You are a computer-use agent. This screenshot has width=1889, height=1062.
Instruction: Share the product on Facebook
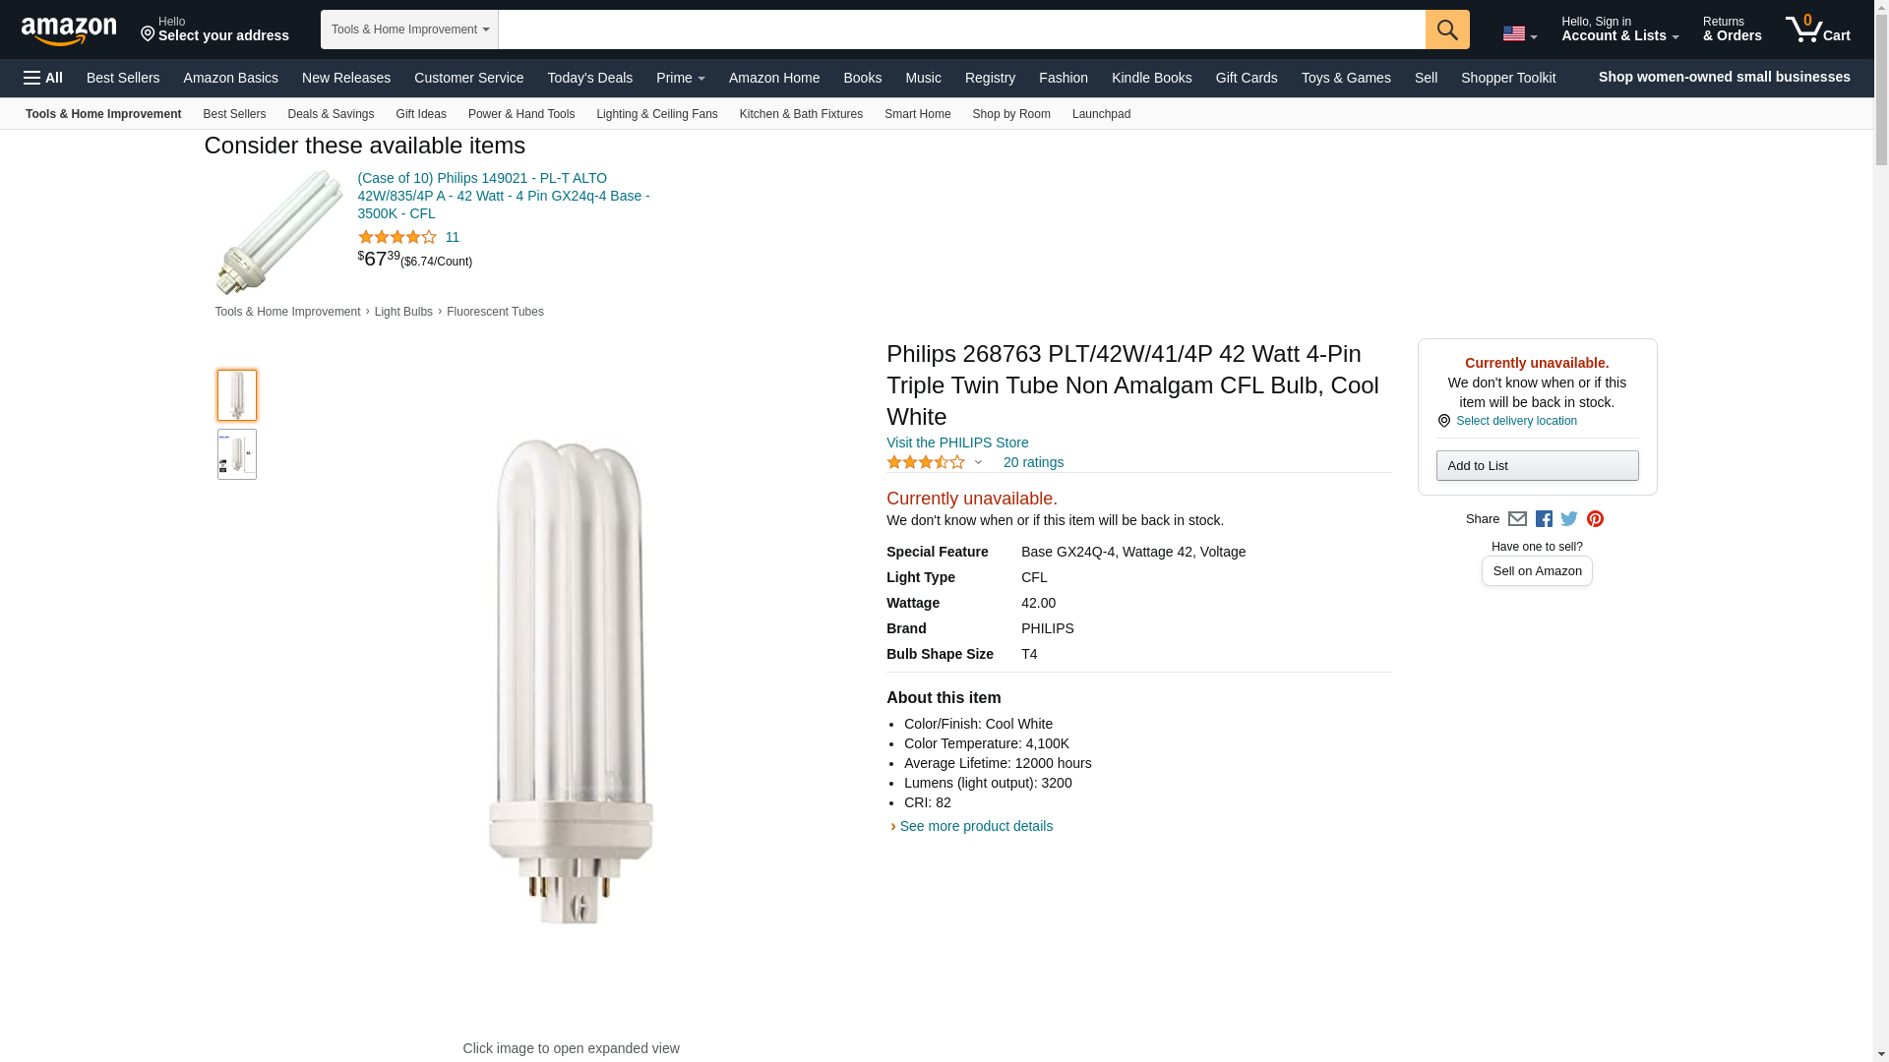[x=1544, y=519]
